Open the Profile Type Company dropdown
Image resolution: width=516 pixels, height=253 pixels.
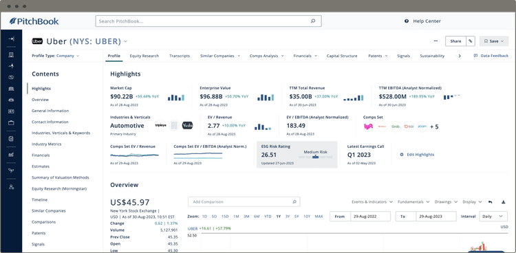pos(55,56)
